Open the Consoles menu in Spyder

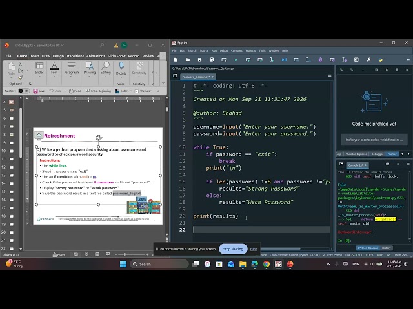pyautogui.click(x=237, y=50)
